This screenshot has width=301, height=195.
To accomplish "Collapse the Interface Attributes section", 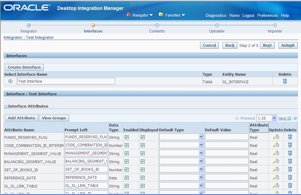I will coord(6,106).
